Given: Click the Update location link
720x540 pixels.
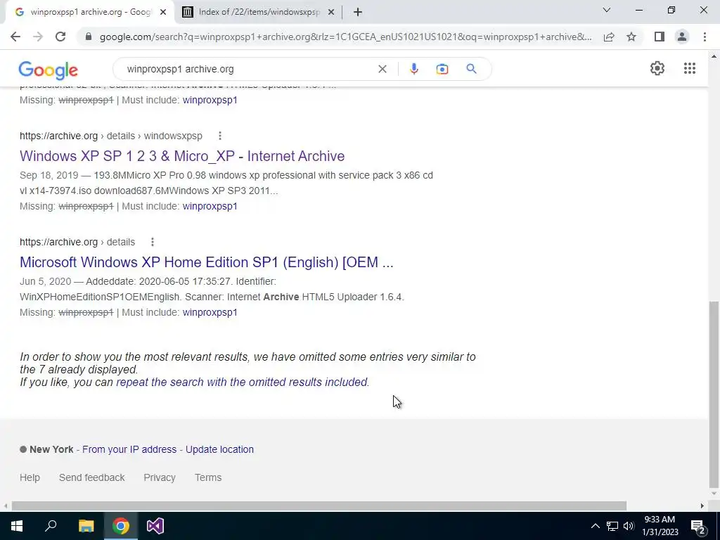Looking at the screenshot, I should click(x=219, y=449).
